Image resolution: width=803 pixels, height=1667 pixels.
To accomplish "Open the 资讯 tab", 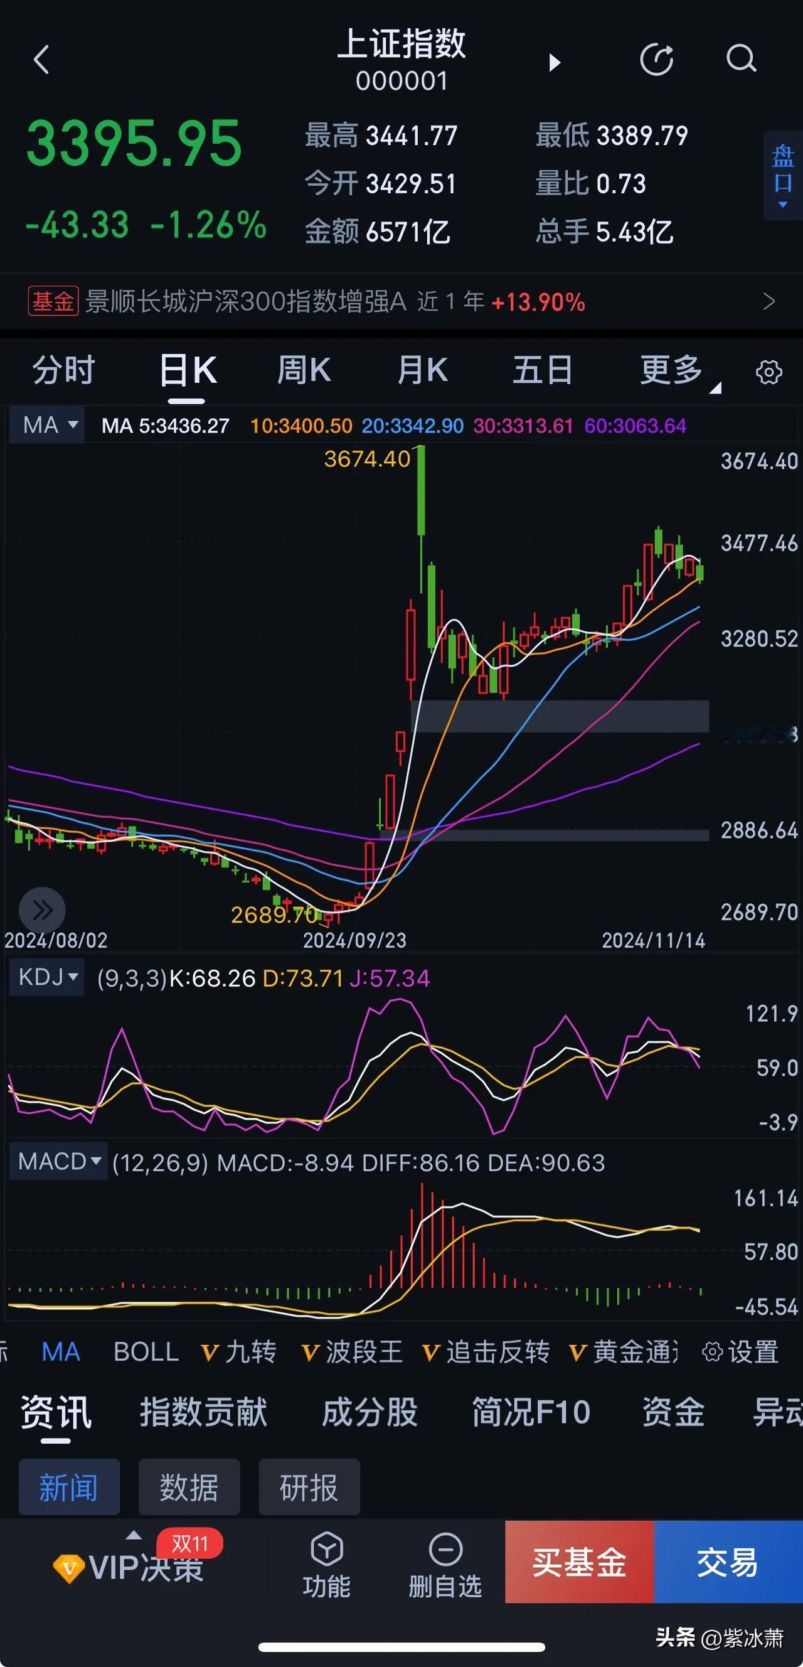I will 56,1412.
